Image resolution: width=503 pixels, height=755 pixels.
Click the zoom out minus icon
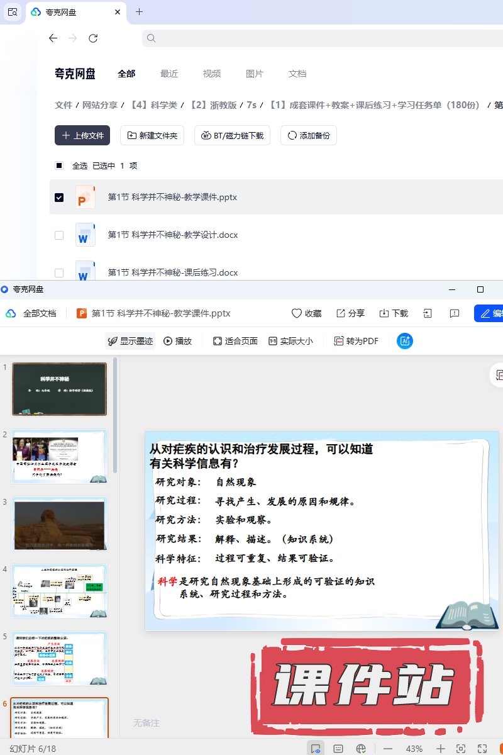pos(388,749)
